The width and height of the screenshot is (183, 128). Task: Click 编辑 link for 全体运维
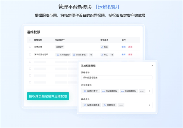pyautogui.click(x=123, y=47)
